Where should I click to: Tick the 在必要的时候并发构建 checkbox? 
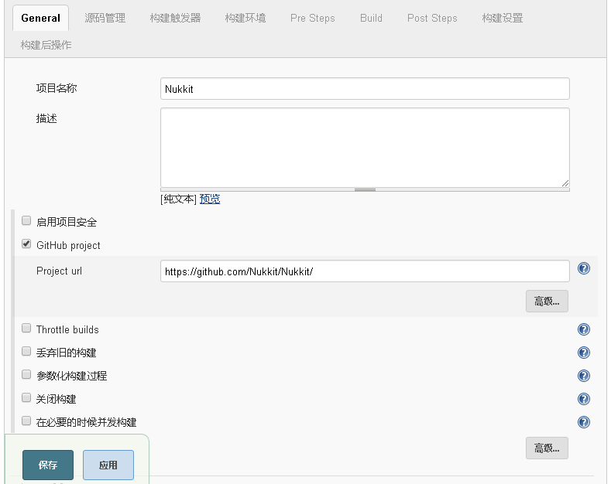pos(26,421)
